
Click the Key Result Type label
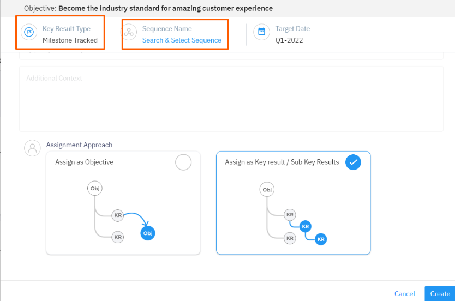pyautogui.click(x=67, y=29)
